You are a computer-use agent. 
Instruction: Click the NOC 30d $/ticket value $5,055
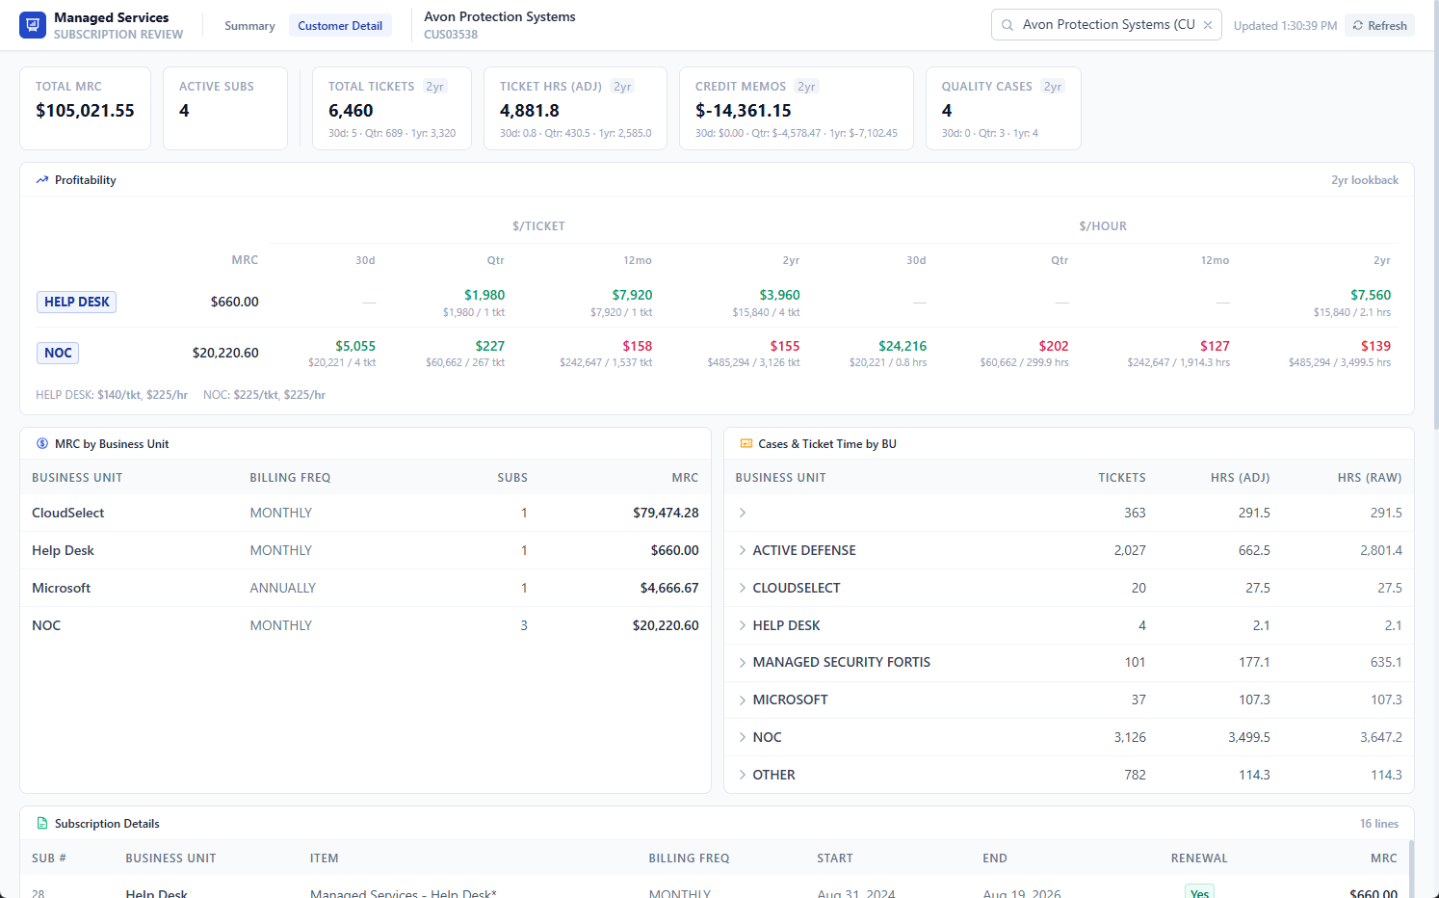pyautogui.click(x=355, y=346)
